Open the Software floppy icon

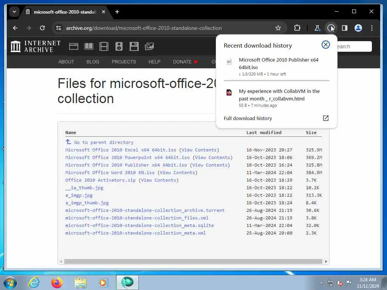coord(134,46)
